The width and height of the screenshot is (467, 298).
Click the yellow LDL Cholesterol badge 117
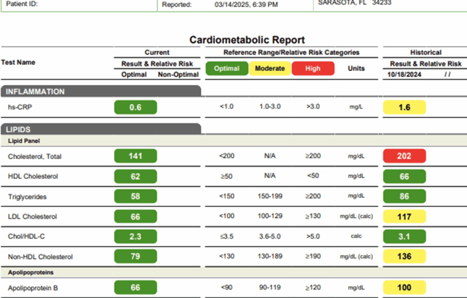(x=404, y=216)
